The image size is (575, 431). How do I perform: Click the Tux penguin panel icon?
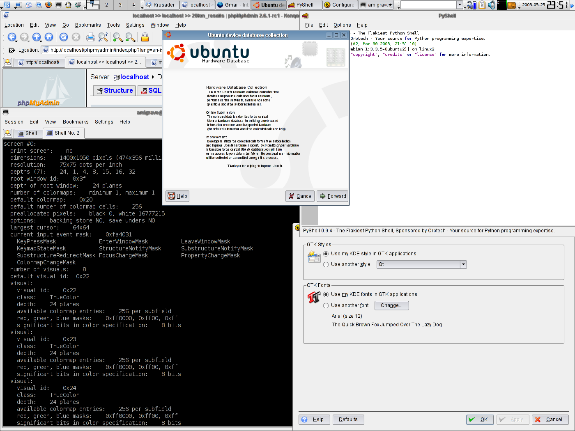click(x=68, y=5)
